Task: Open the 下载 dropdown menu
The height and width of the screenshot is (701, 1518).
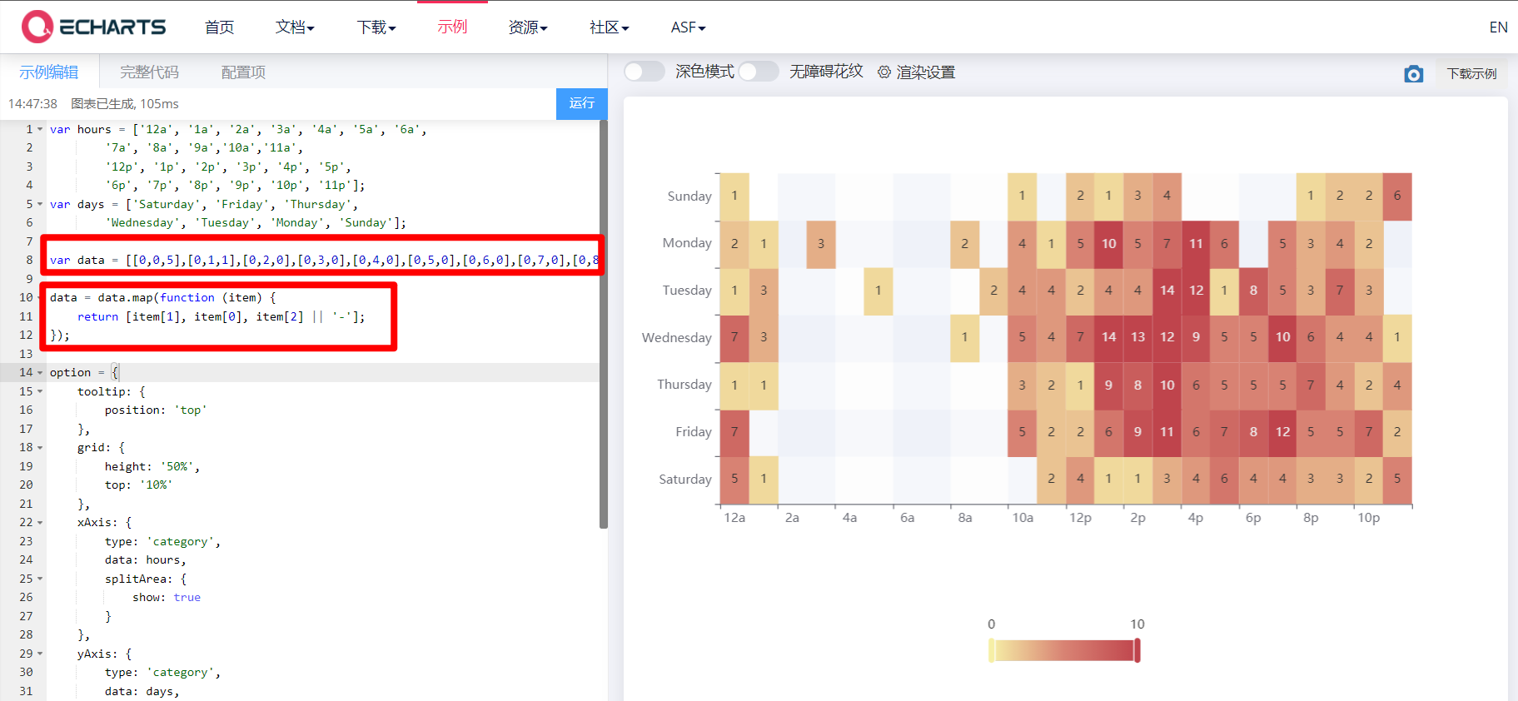Action: 376,27
